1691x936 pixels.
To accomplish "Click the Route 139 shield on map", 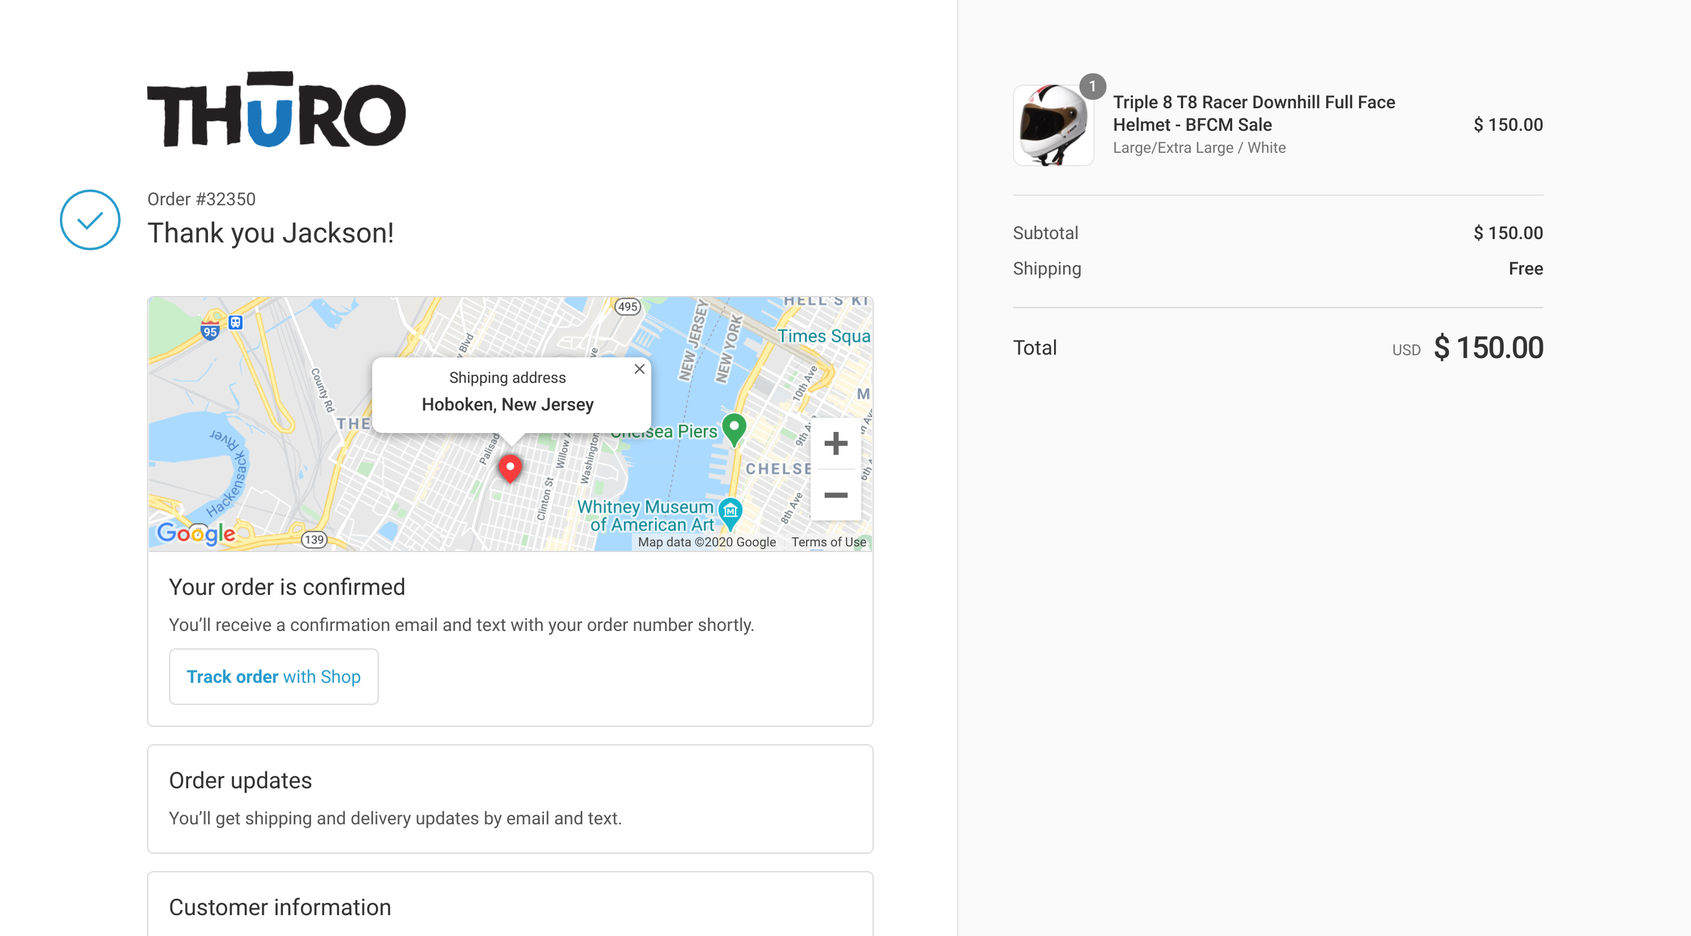I will tap(315, 540).
